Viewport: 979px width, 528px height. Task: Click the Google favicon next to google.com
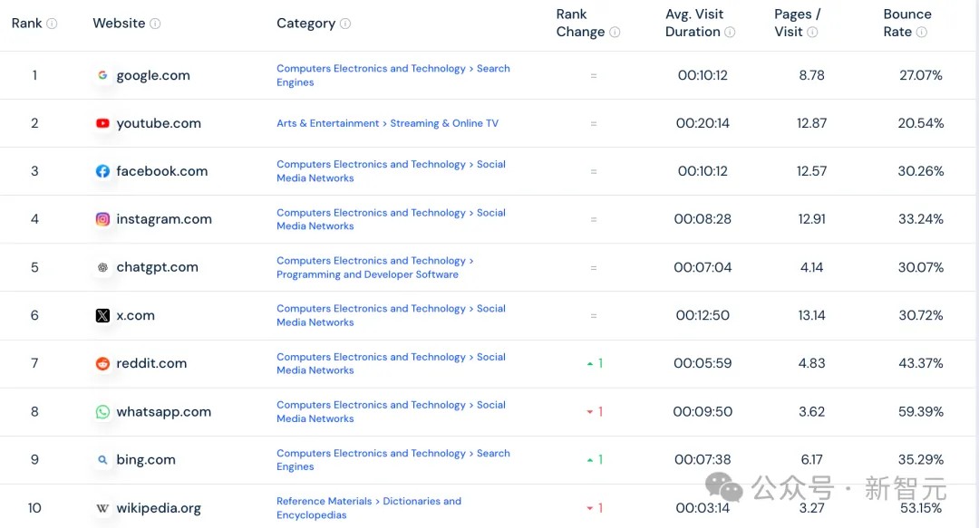click(102, 75)
